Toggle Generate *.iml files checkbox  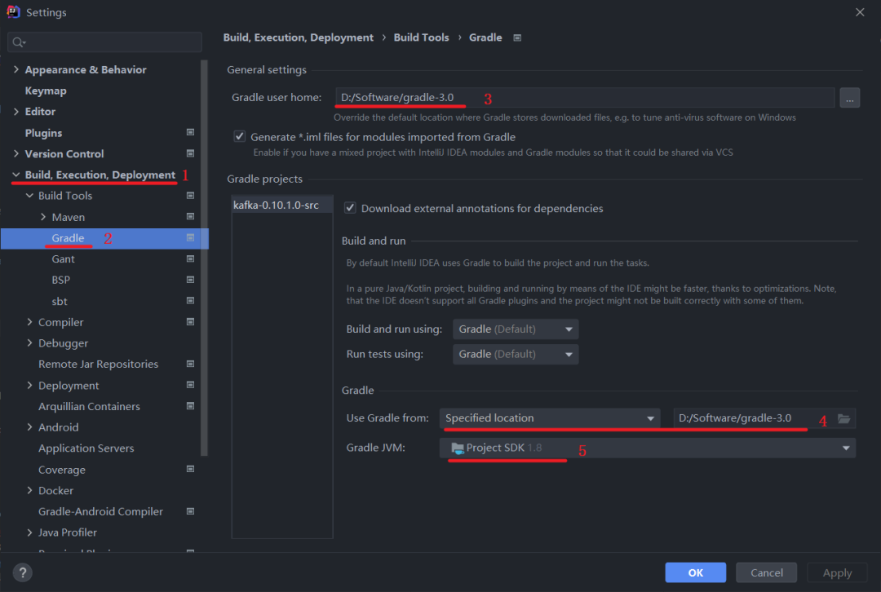(x=239, y=136)
